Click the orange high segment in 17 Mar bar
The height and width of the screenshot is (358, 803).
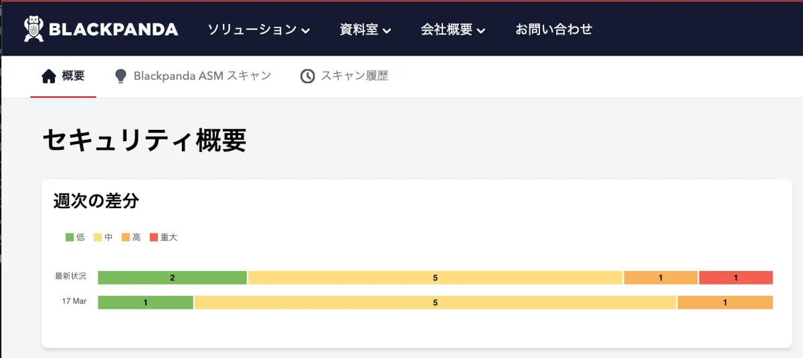725,302
